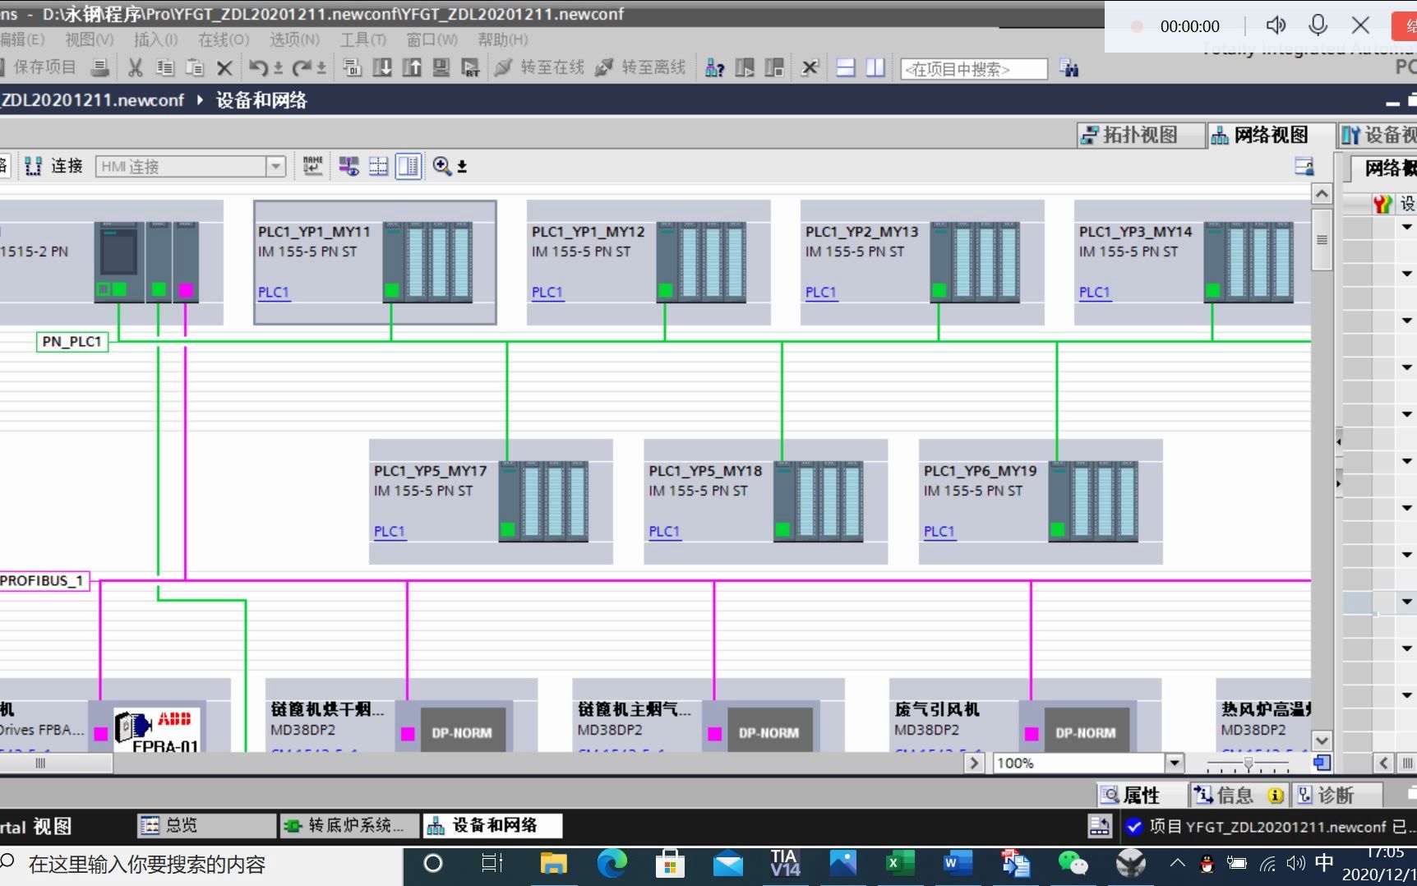Toggle microphone in the recorder overlay
Screen dimensions: 1417x886
click(x=1318, y=25)
